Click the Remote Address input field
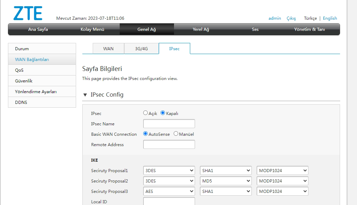 [169, 144]
